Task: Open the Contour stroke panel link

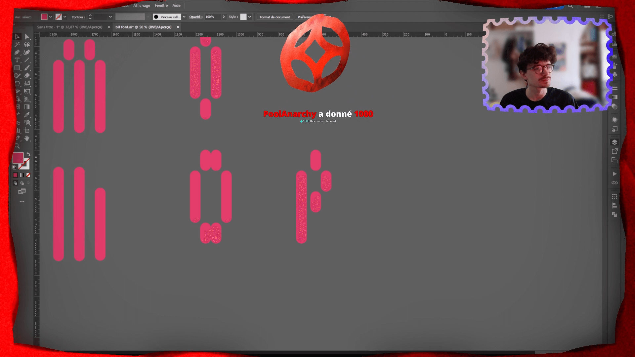Action: [x=78, y=17]
